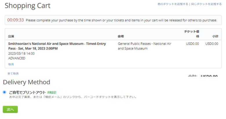
Task: Click the Shopping Cart heading
Action: click(x=28, y=6)
